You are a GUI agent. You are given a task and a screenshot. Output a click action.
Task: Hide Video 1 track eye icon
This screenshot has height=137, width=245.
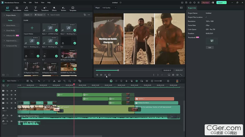tap(15, 108)
